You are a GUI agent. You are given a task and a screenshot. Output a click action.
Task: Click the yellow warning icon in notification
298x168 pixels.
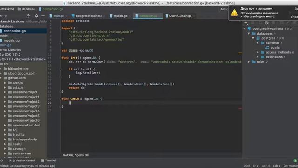[x=234, y=13]
